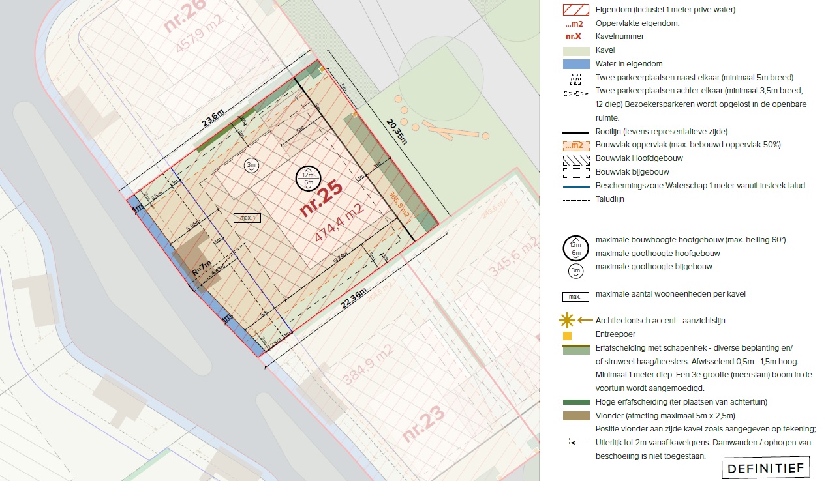Click the yellow Entreepoer square in legend
This screenshot has width=826, height=481.
(x=567, y=336)
